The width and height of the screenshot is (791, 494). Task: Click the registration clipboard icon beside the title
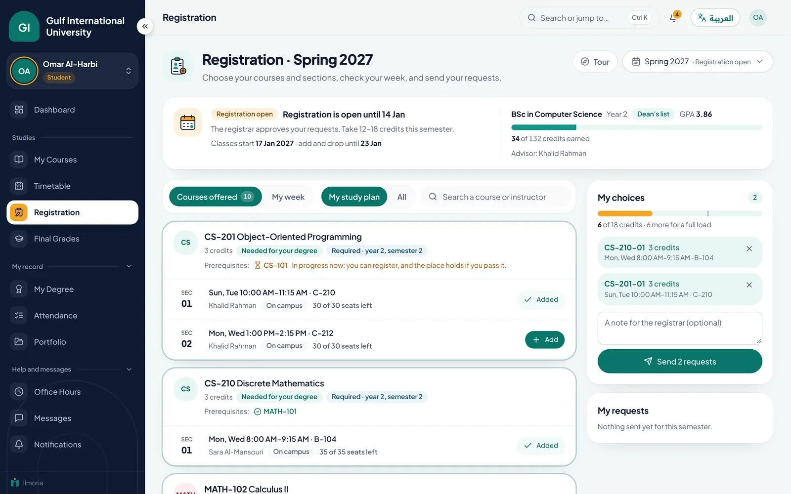178,66
